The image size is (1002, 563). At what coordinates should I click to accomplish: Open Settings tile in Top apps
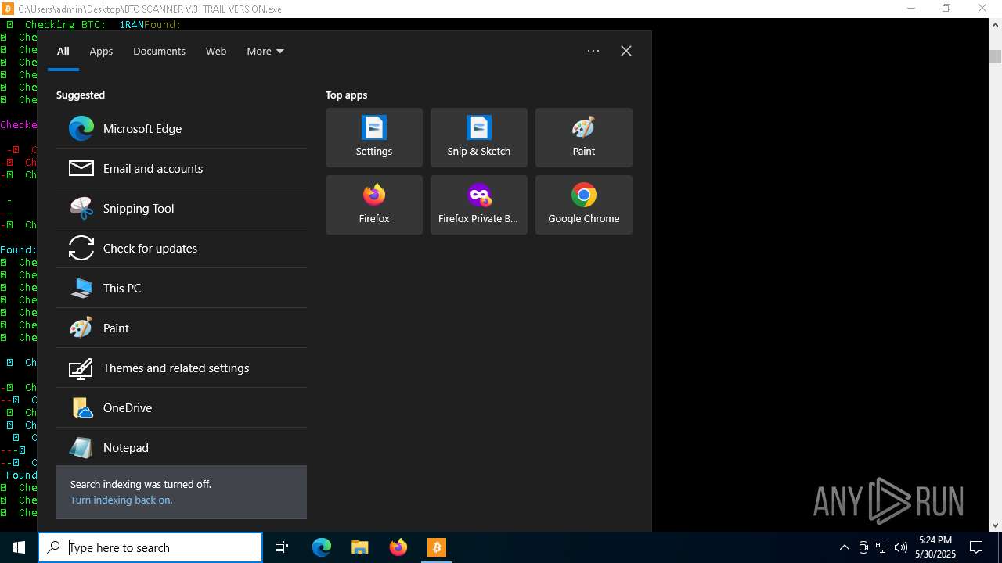click(x=374, y=138)
